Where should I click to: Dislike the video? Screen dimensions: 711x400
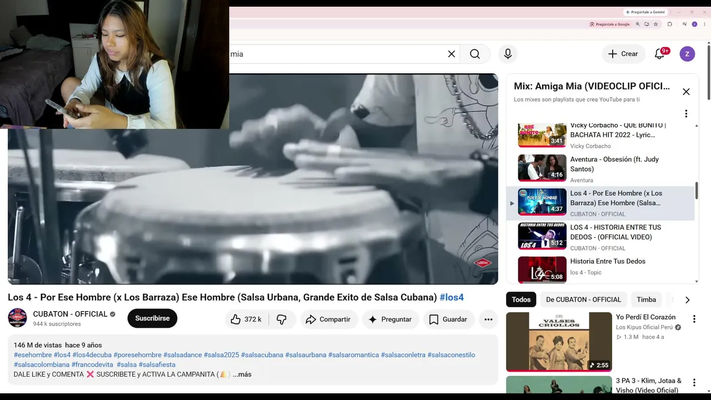[282, 319]
